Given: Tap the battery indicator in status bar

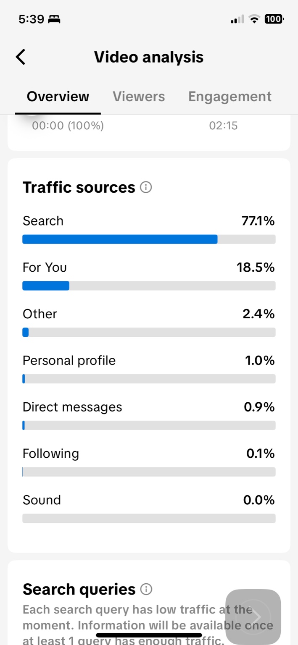Looking at the screenshot, I should (x=274, y=19).
